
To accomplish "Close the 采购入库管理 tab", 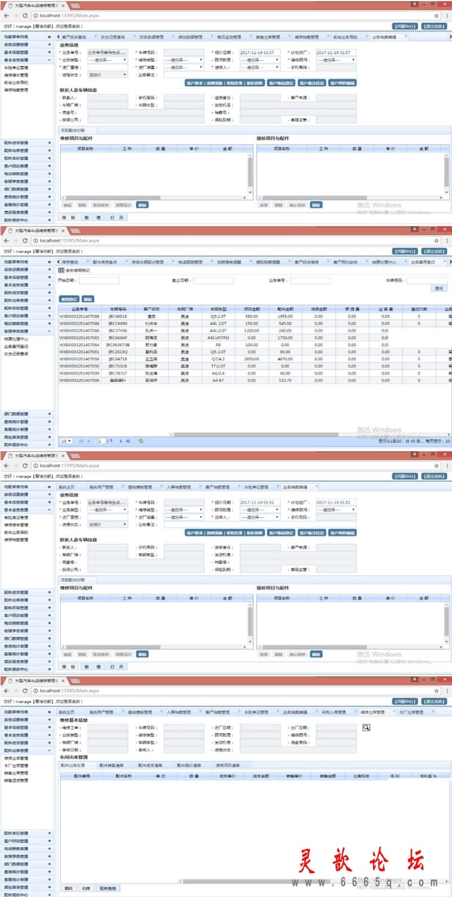I will coord(355,712).
